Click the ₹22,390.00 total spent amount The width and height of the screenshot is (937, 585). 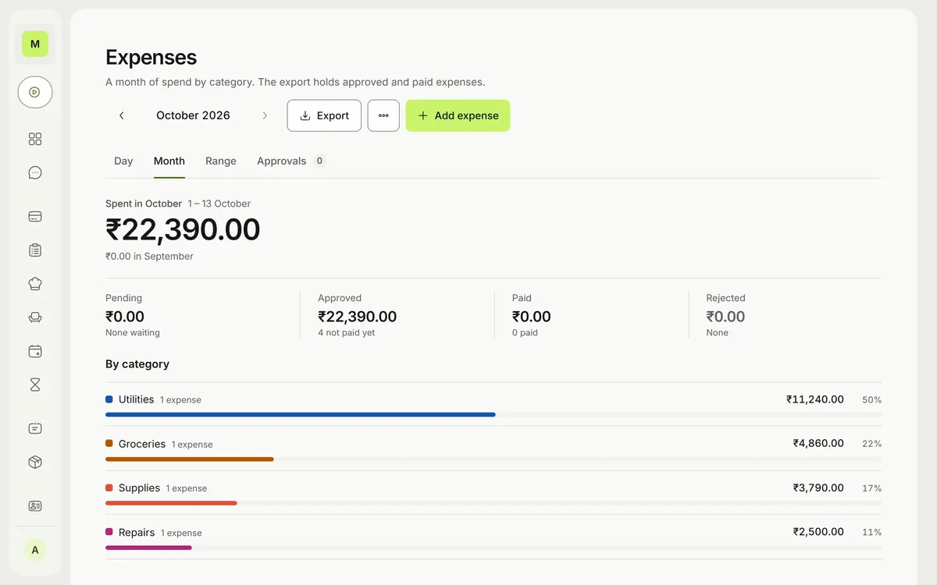(x=183, y=229)
